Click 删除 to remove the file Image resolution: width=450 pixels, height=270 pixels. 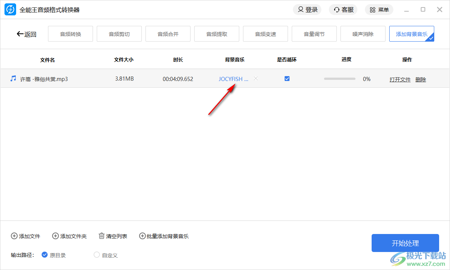point(421,79)
